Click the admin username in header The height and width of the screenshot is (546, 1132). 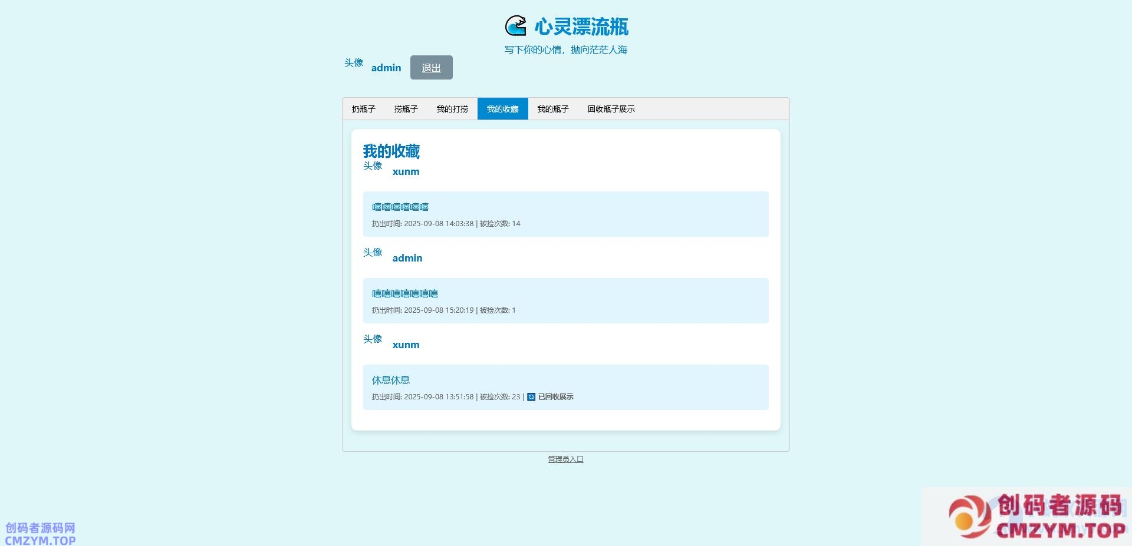click(x=386, y=68)
